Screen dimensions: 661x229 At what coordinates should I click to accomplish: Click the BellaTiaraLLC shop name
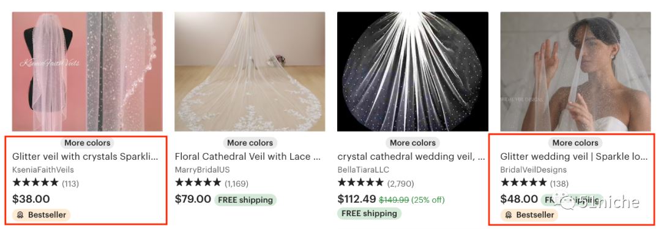[364, 170]
